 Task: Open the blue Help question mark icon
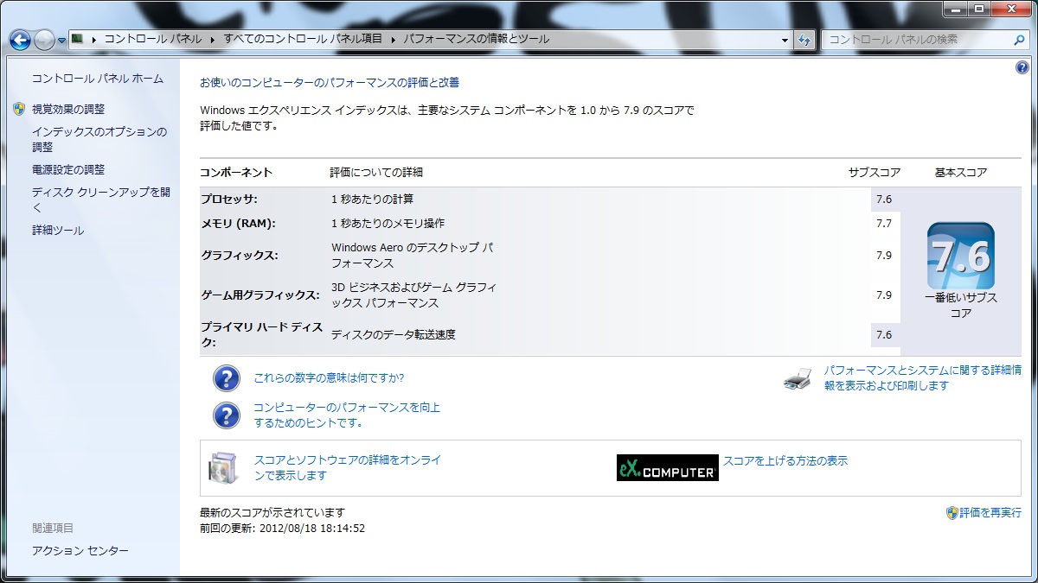[x=1022, y=67]
